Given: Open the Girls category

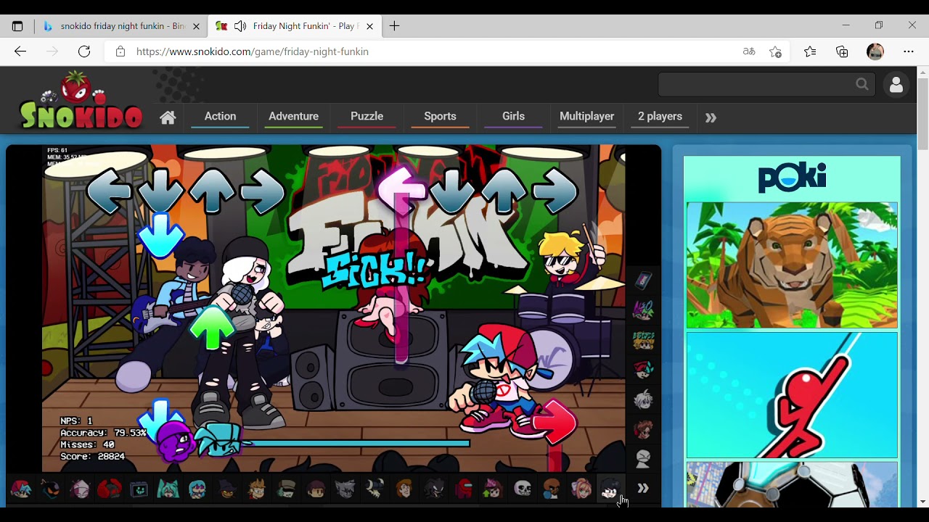Looking at the screenshot, I should point(513,116).
